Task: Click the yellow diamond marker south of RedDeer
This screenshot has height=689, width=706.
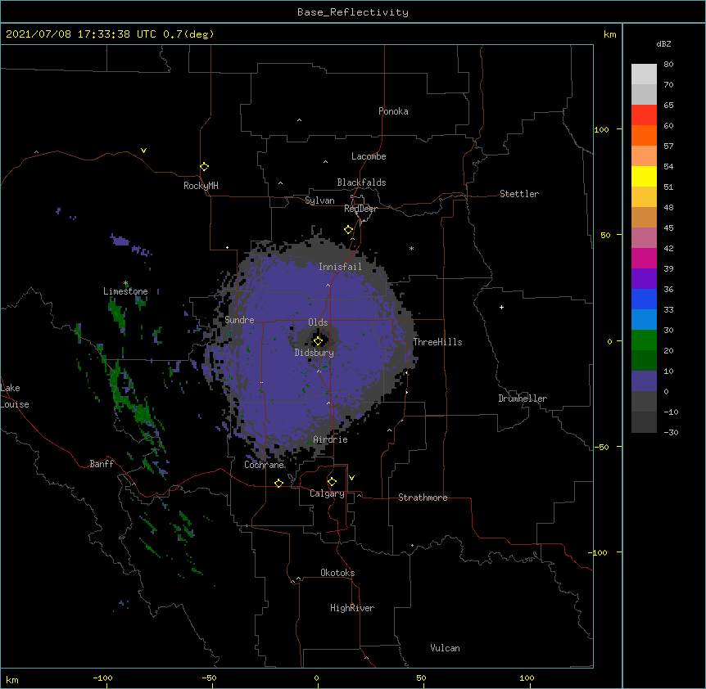Action: [348, 230]
